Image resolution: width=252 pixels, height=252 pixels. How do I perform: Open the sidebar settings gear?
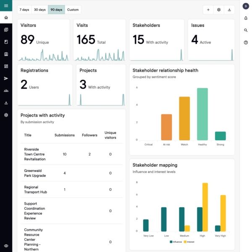tap(6, 115)
